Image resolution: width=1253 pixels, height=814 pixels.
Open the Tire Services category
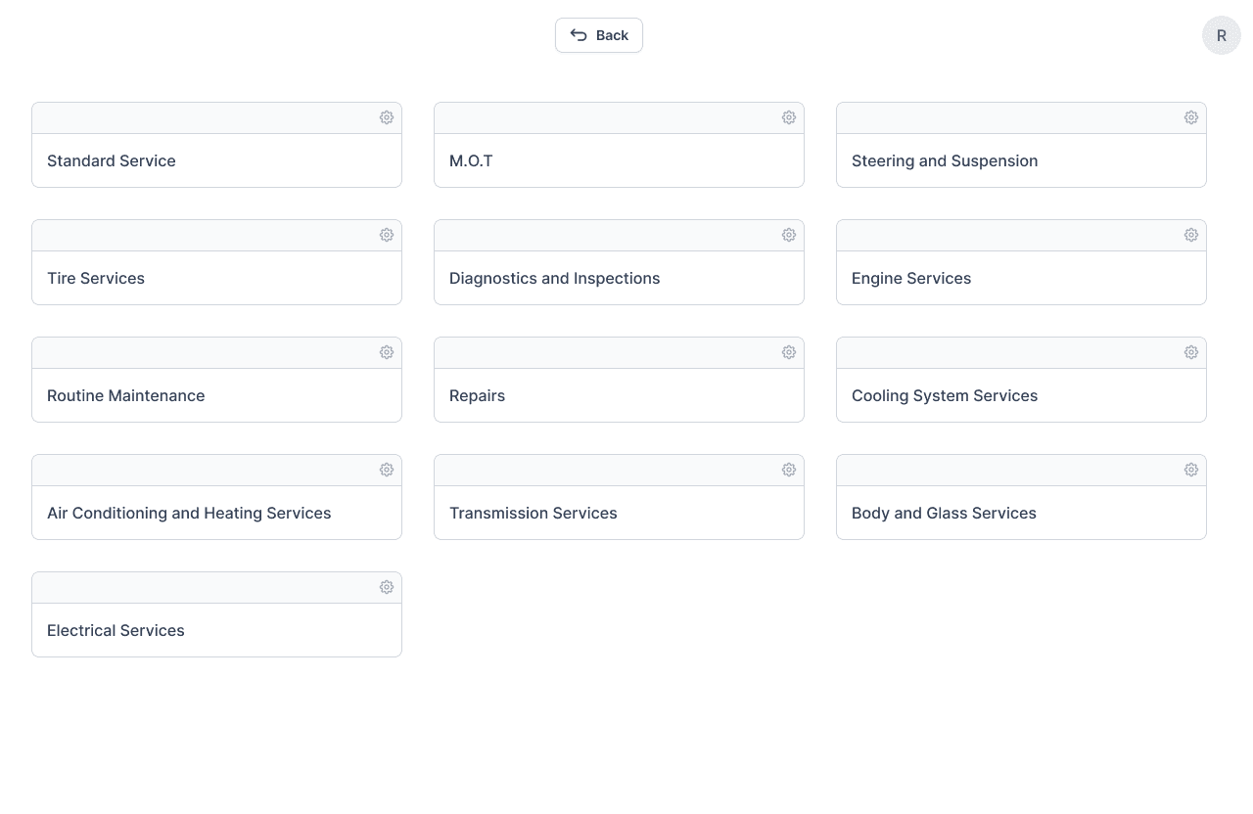(x=96, y=278)
